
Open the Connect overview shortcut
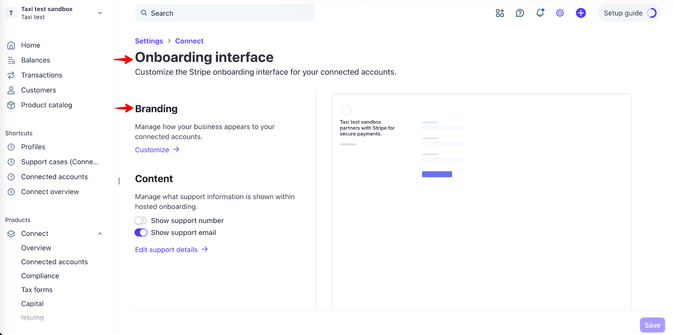pos(50,192)
